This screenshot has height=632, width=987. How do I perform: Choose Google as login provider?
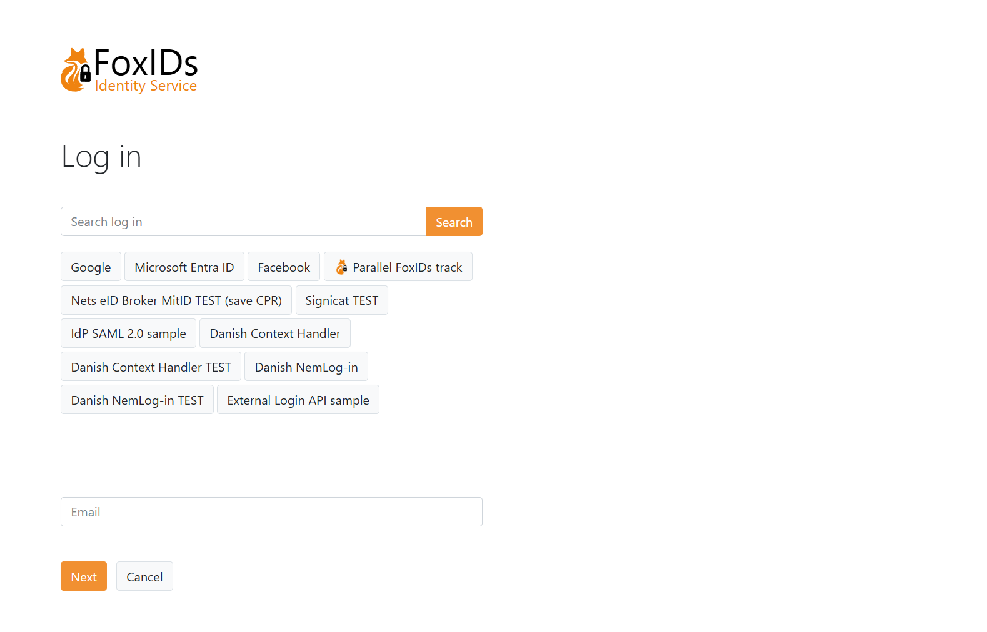[x=91, y=267]
